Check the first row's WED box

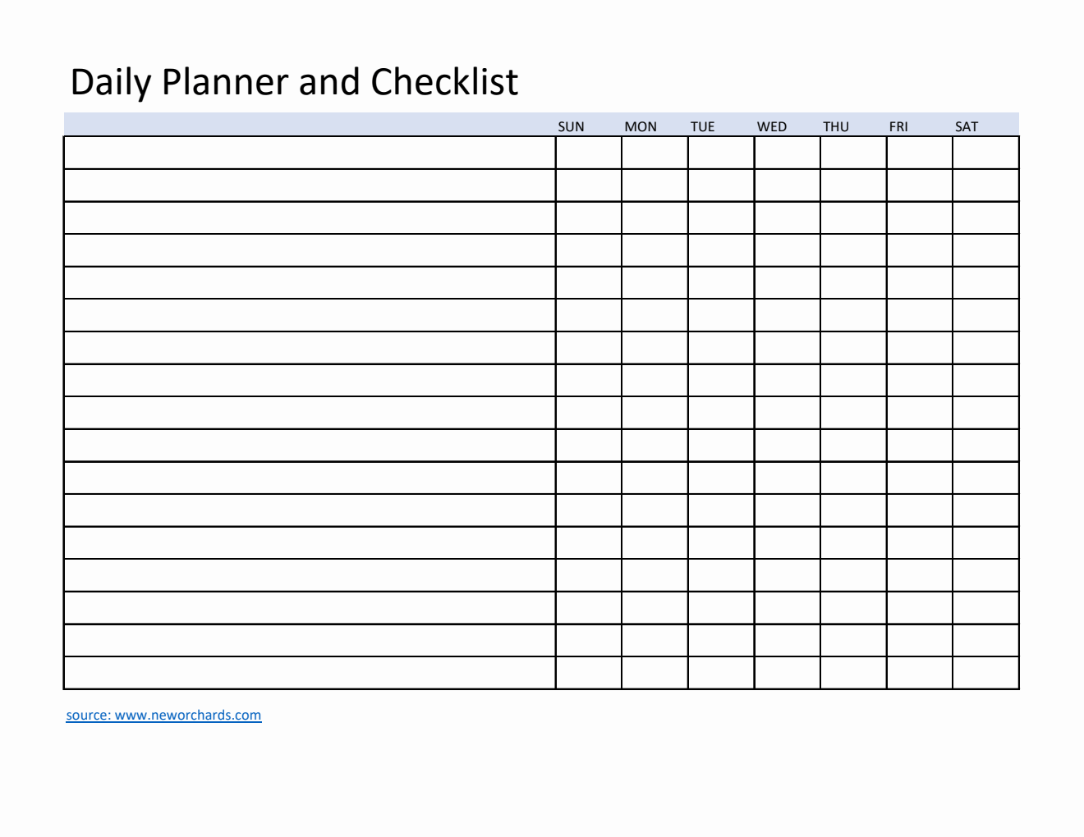[x=787, y=153]
